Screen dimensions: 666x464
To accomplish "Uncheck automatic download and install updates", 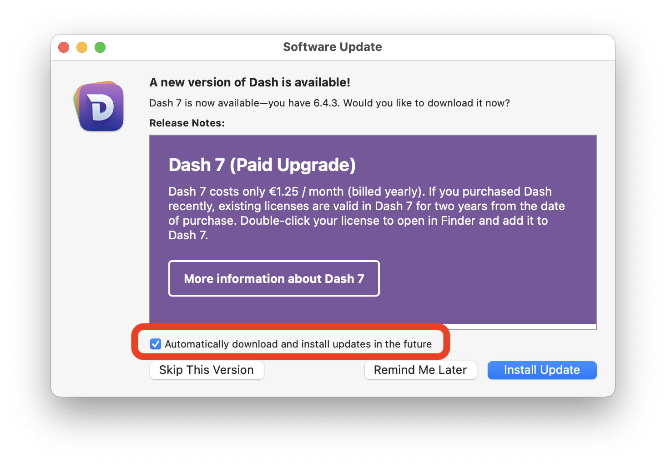I will (x=155, y=344).
